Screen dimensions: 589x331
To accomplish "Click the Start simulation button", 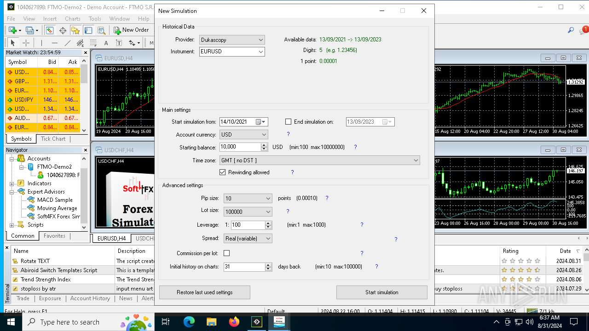I will point(382,292).
